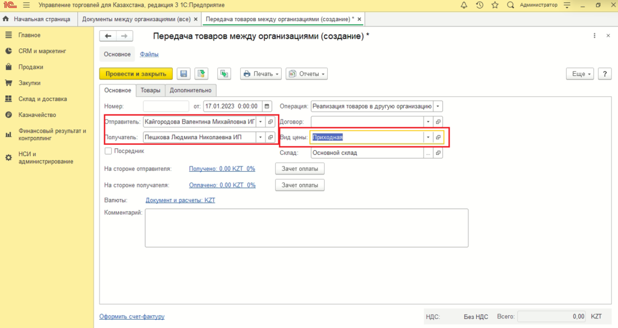Screen dimensions: 618x328
Task: Click the create-based-on icon beside post
Action: pyautogui.click(x=225, y=74)
